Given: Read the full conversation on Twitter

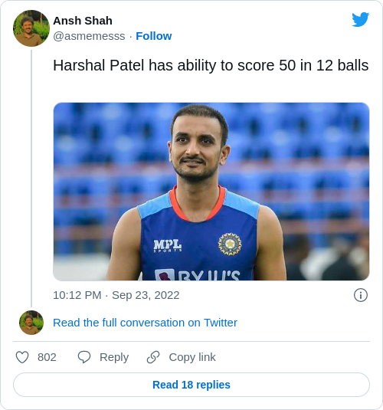Looking at the screenshot, I should [145, 323].
